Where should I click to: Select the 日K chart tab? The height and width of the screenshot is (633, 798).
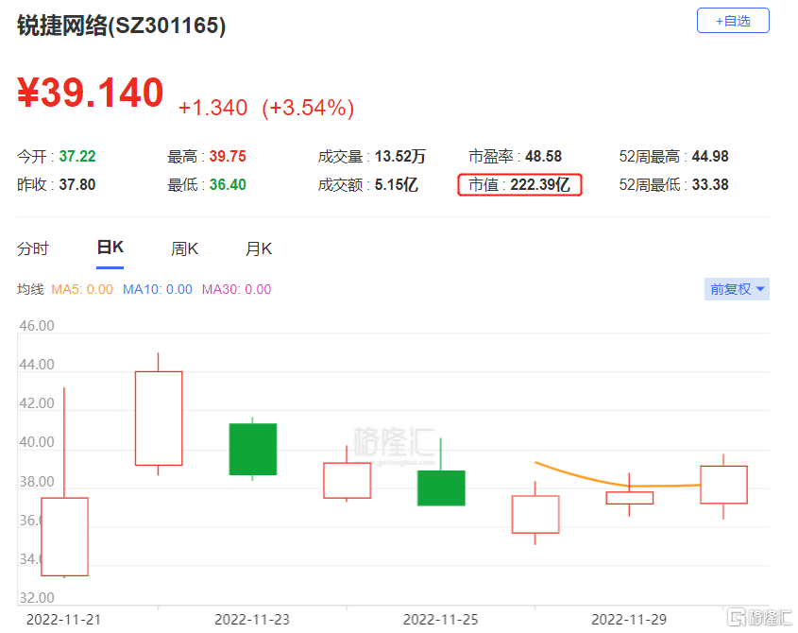tap(110, 248)
